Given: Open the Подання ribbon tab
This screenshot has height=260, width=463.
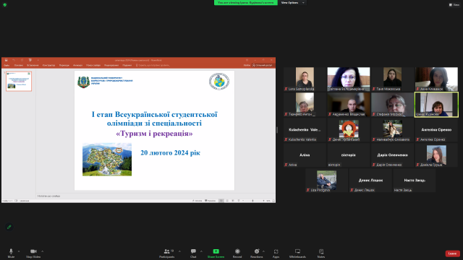Looking at the screenshot, I should pos(127,65).
